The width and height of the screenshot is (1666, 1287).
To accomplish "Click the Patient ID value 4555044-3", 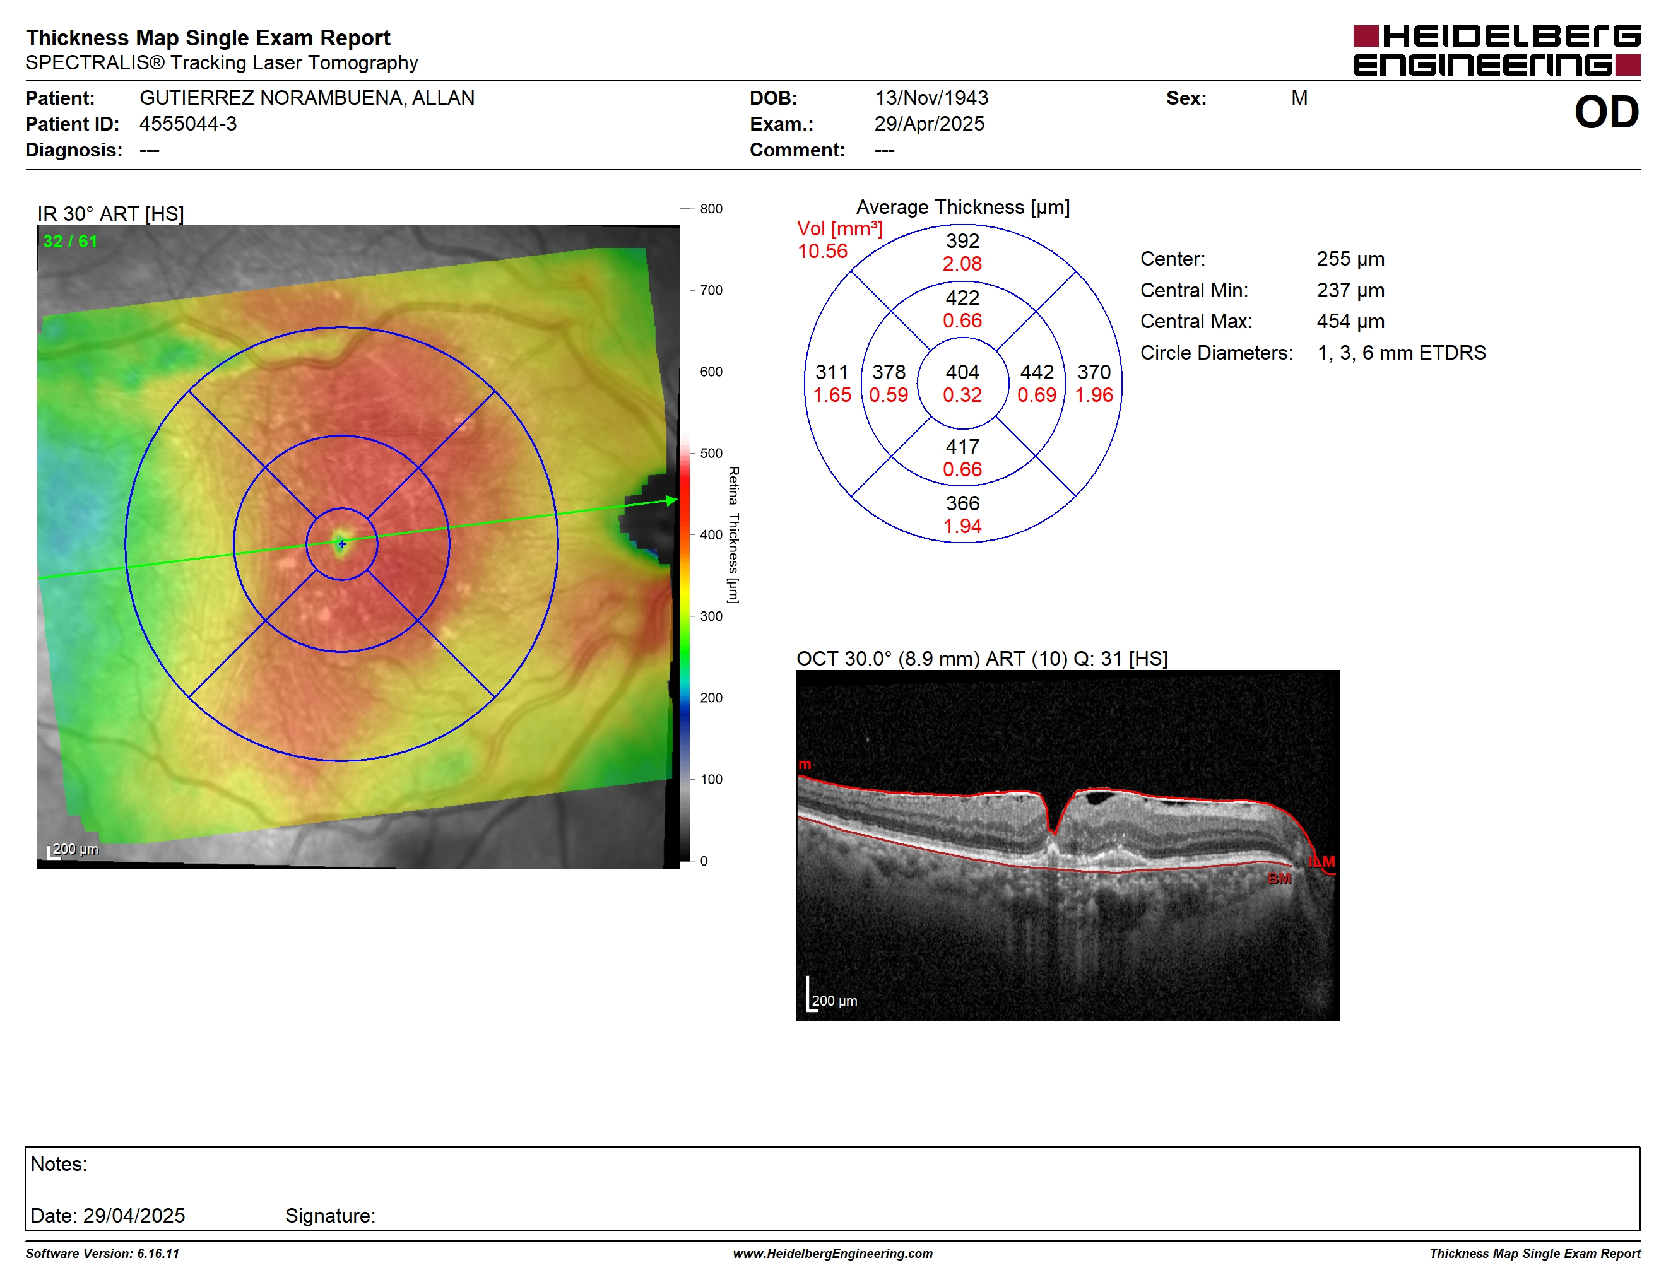I will [x=187, y=124].
